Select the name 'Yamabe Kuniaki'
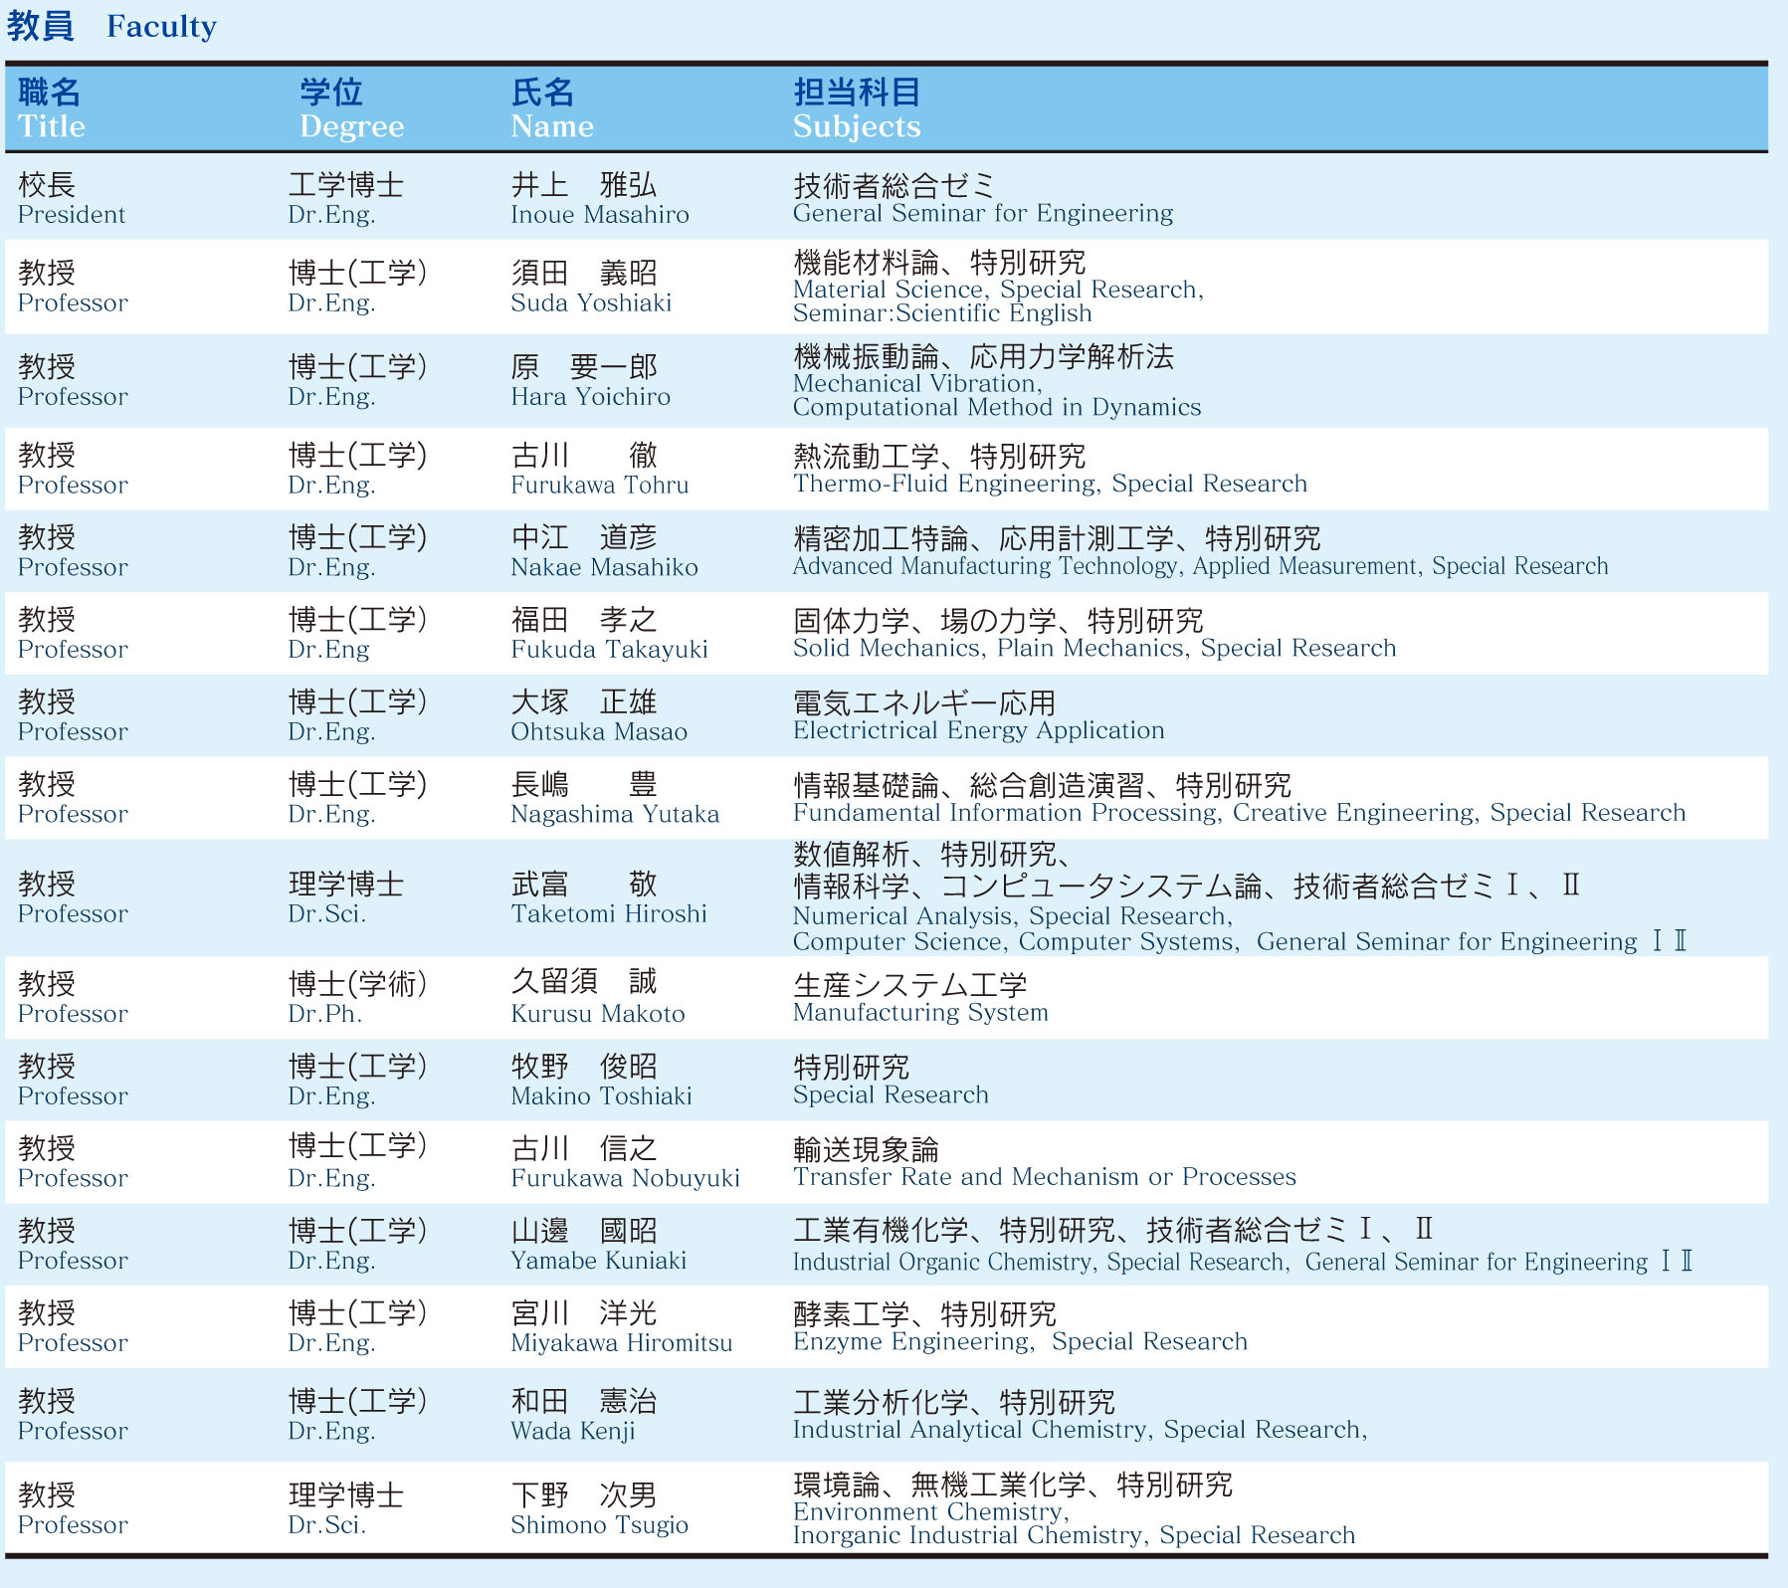The image size is (1788, 1588). (598, 1262)
